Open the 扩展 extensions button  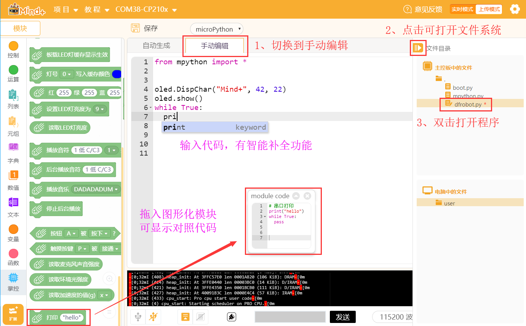click(x=13, y=314)
